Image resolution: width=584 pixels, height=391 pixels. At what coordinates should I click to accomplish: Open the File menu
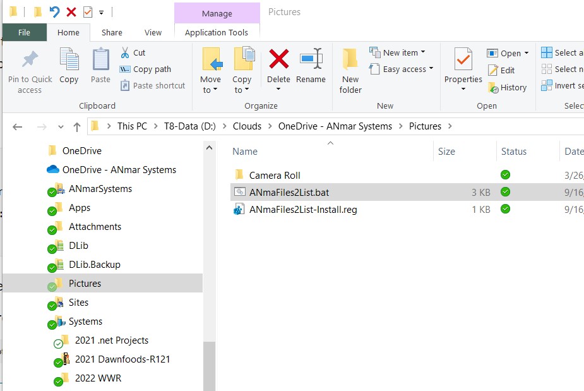pos(24,32)
